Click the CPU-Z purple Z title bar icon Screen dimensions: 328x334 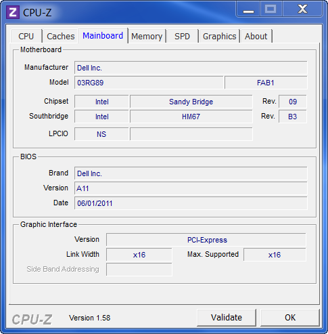[13, 12]
